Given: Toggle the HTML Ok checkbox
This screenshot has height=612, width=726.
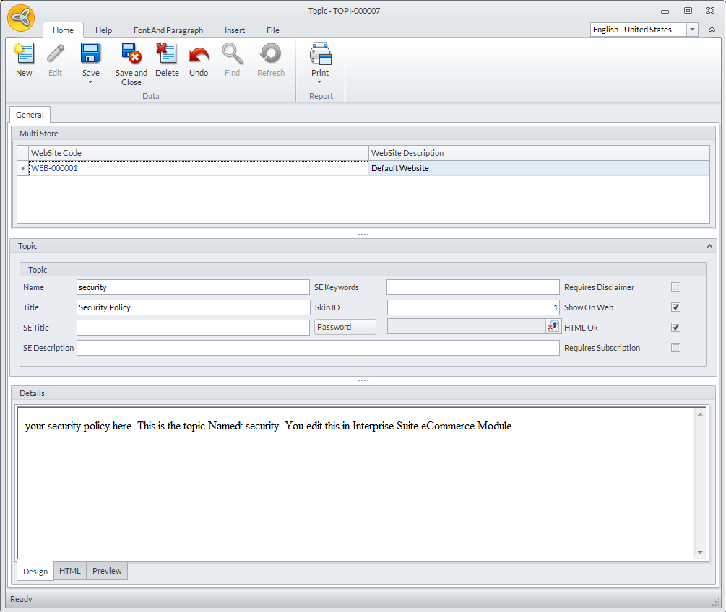Looking at the screenshot, I should coord(676,328).
